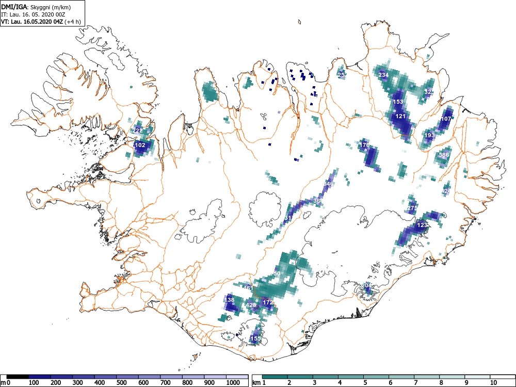Screen dimensions: 516x387
Task: Click the visibility value 153 on the map
Action: 398,101
